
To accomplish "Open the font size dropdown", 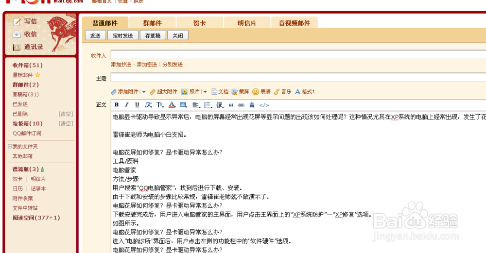I will point(160,105).
